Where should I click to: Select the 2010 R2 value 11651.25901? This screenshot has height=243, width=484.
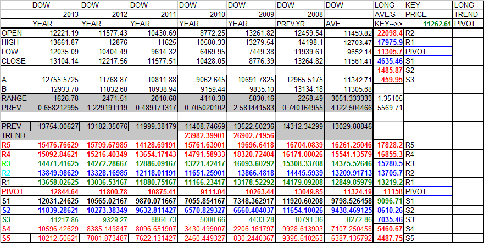point(202,173)
